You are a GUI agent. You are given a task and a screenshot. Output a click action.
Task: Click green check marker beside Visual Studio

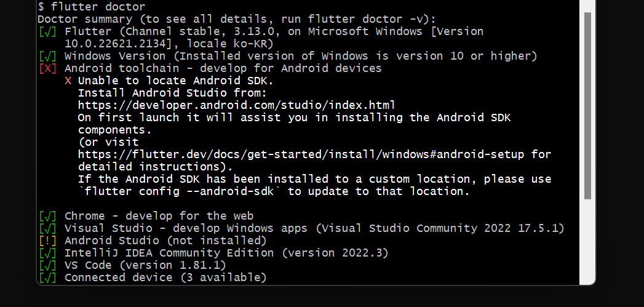47,228
